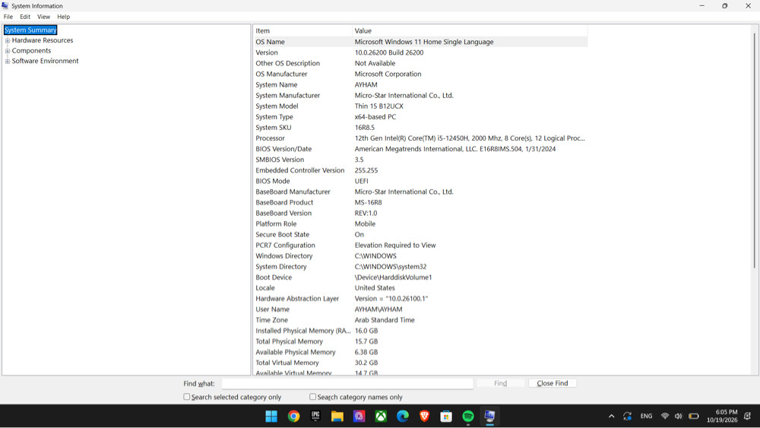Image resolution: width=760 pixels, height=428 pixels.
Task: Click the \Device\HarddiskVolume1 value
Action: [x=393, y=277]
